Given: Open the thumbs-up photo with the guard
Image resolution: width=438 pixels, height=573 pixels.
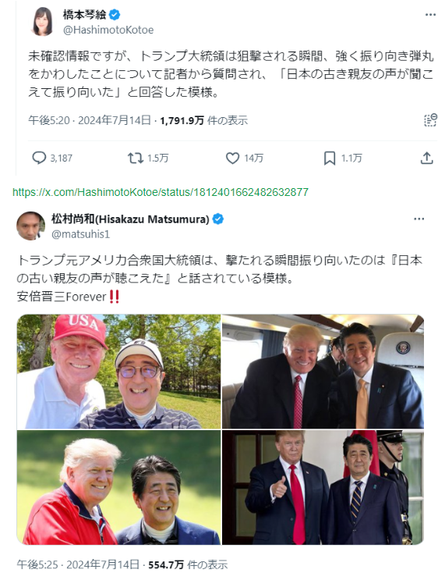Looking at the screenshot, I should pos(323,487).
